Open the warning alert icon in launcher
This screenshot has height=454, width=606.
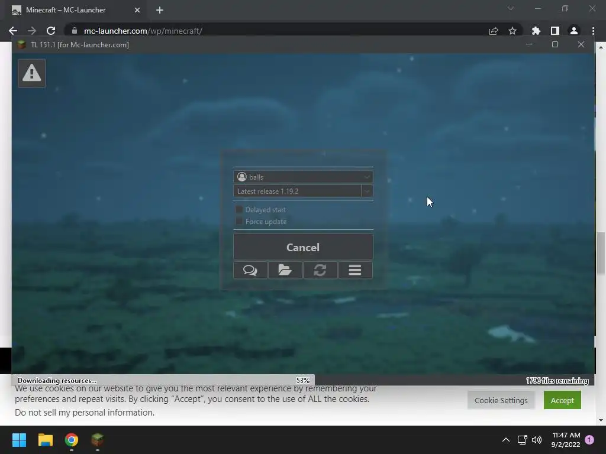pyautogui.click(x=32, y=73)
